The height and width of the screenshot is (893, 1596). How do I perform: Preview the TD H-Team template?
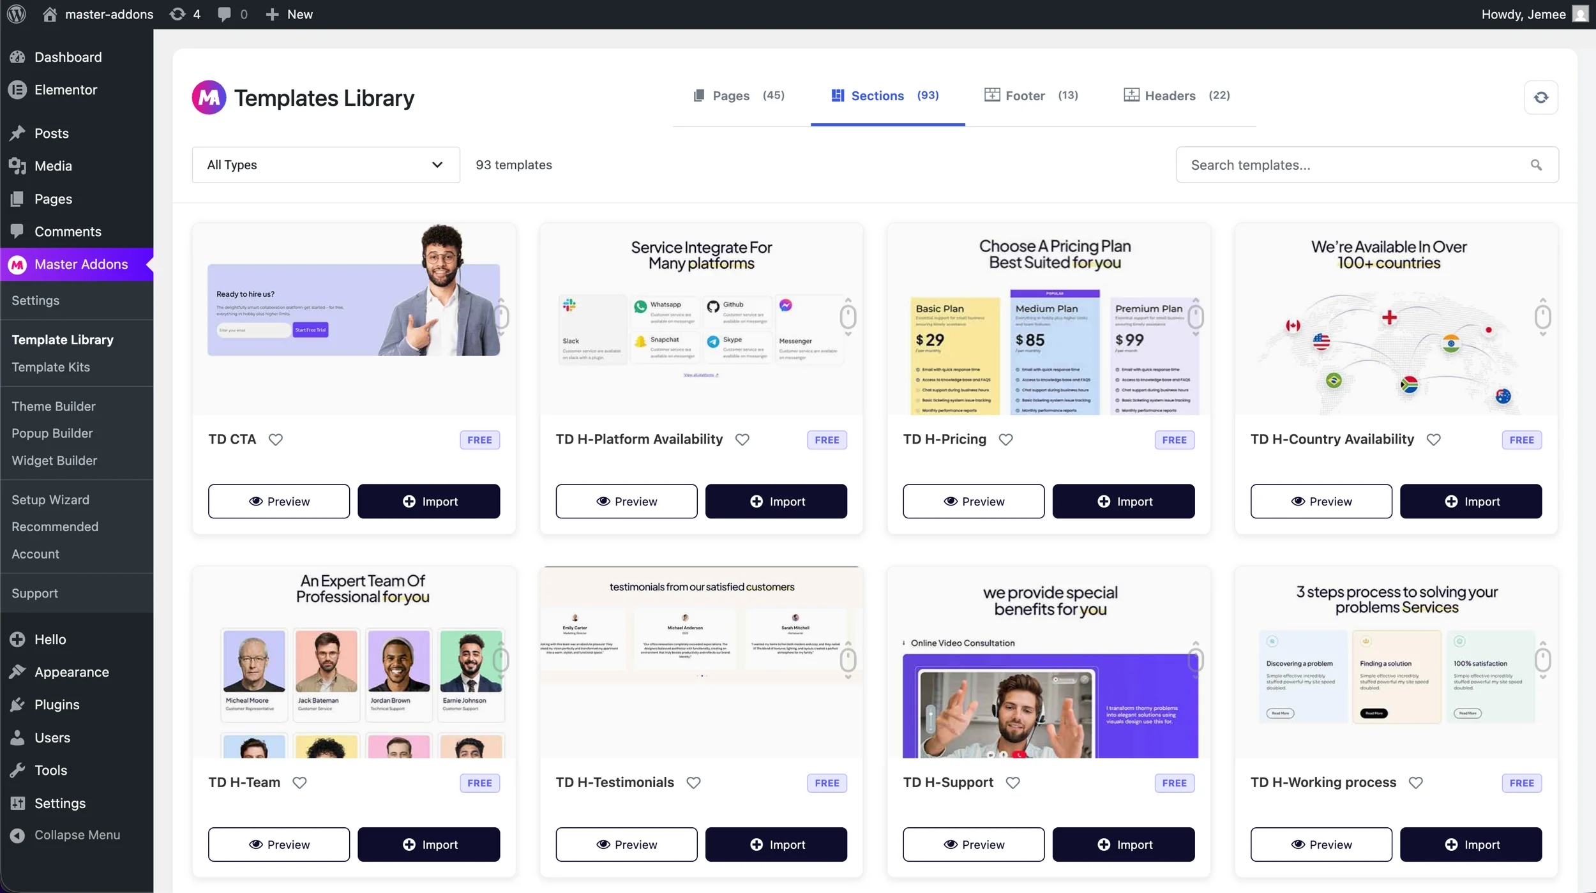click(x=279, y=844)
